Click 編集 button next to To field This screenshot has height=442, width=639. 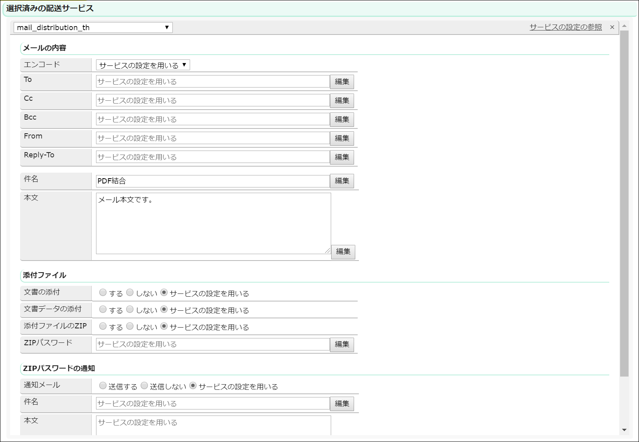342,82
